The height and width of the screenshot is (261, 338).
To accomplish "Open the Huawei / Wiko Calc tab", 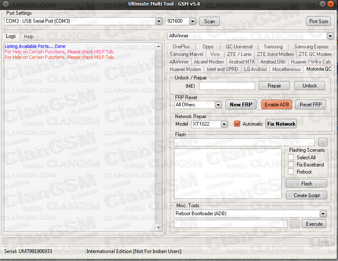I will point(311,62).
